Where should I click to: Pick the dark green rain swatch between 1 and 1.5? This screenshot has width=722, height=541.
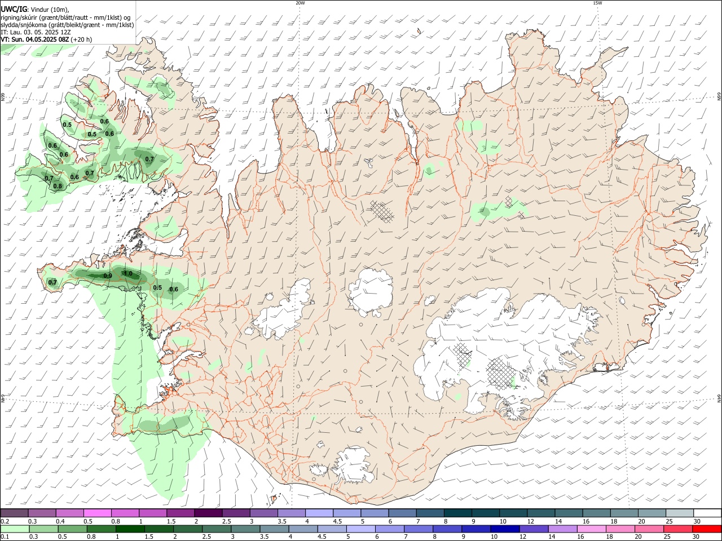pos(130,529)
